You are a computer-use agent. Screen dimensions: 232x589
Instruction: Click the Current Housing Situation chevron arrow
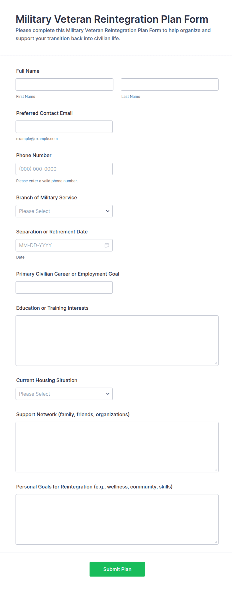click(x=108, y=394)
